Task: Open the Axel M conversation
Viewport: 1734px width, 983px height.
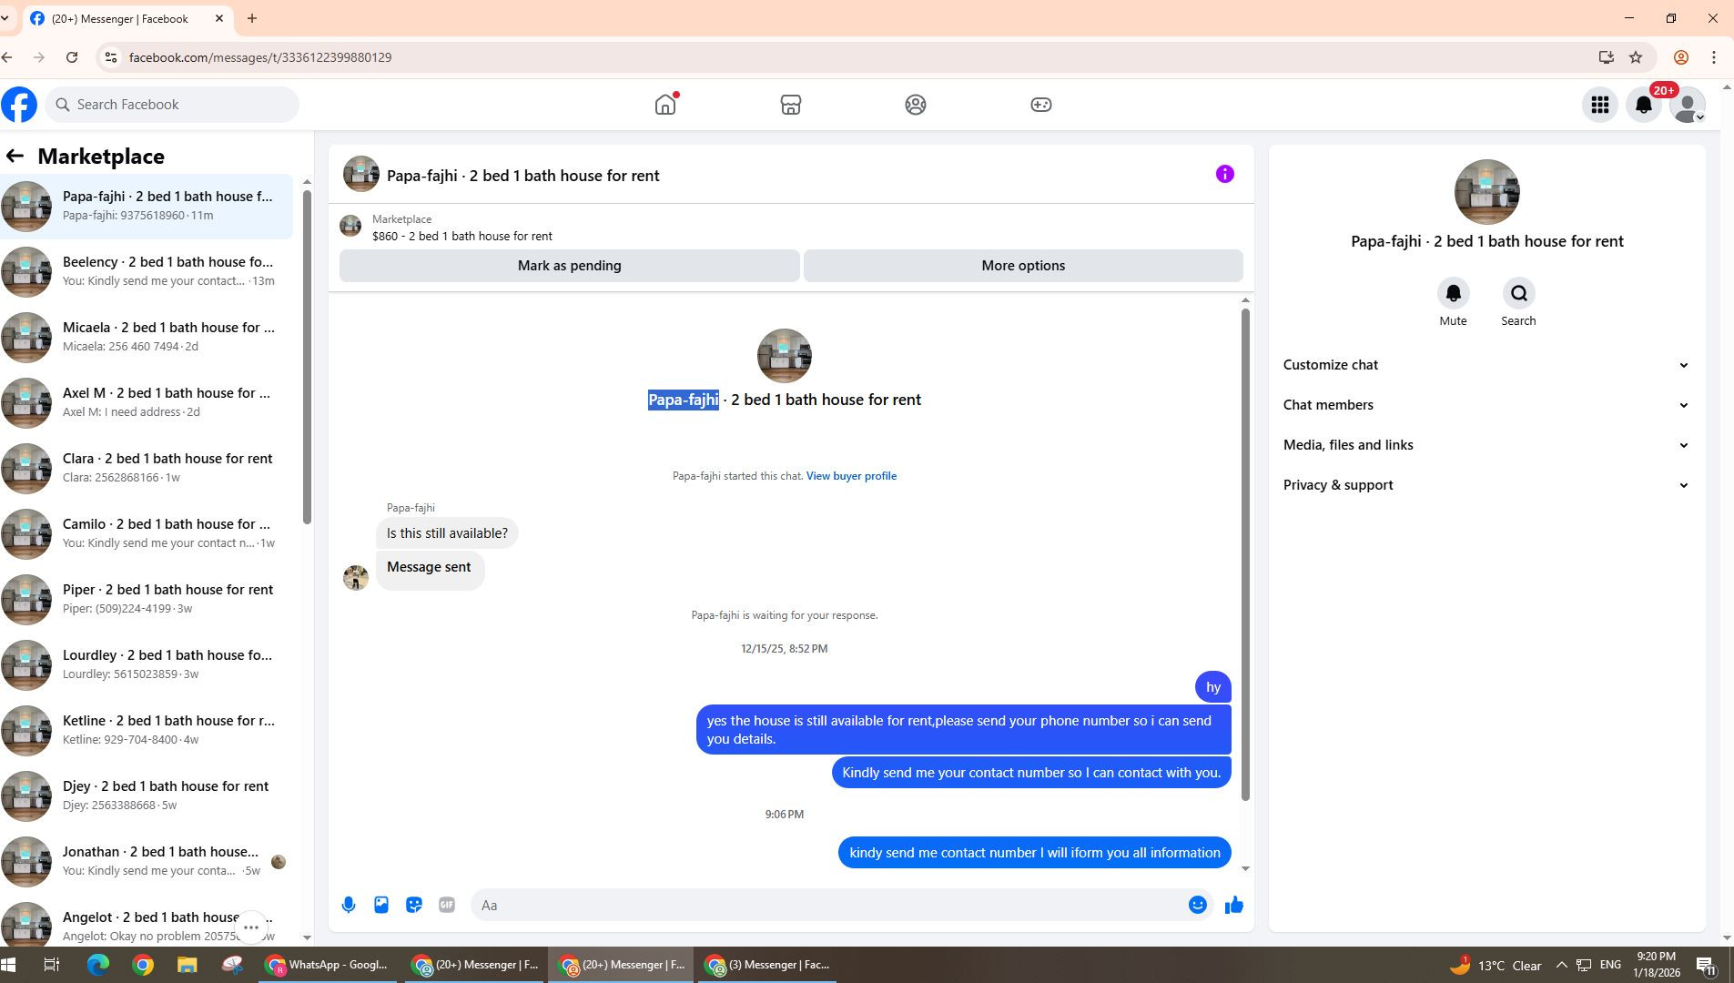Action: pos(147,402)
